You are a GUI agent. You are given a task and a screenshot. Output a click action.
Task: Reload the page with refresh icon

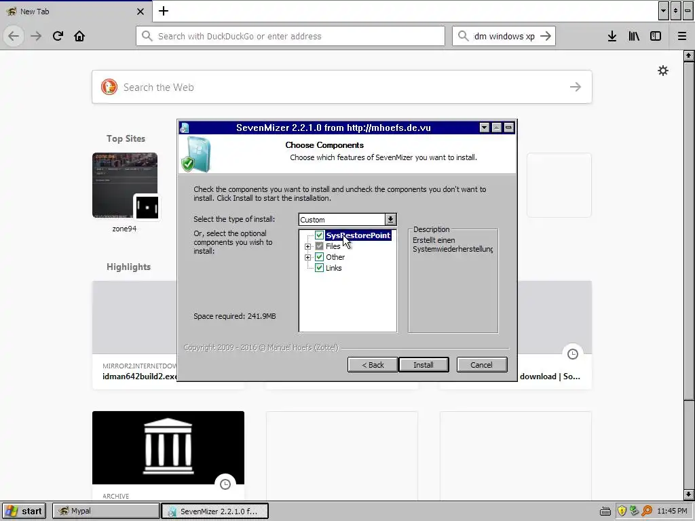point(58,36)
